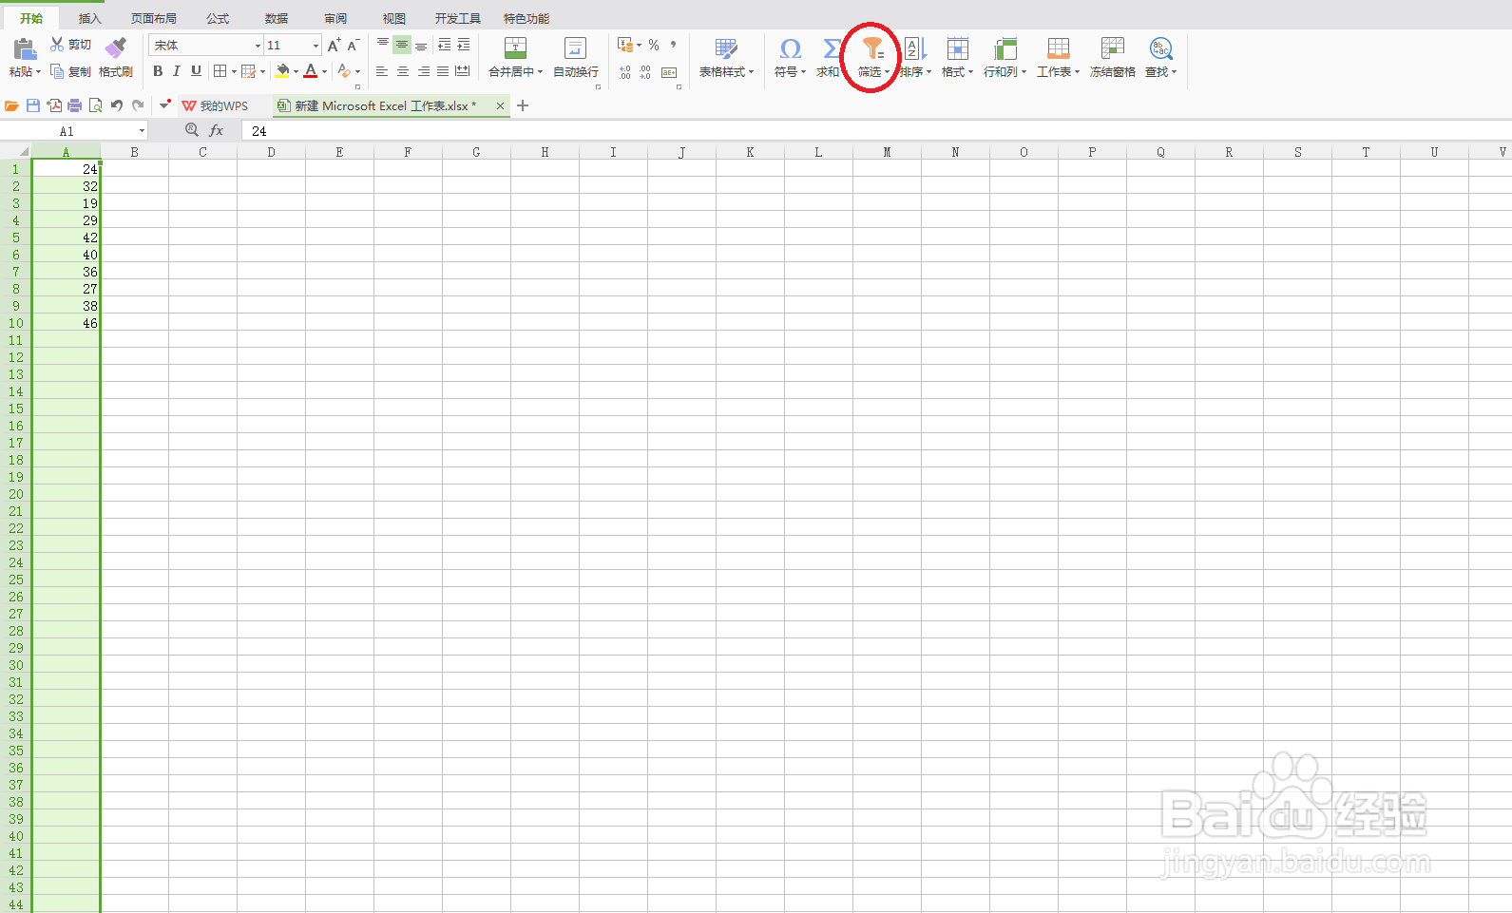
Task: Switch to the View (视图) tab
Action: click(394, 18)
